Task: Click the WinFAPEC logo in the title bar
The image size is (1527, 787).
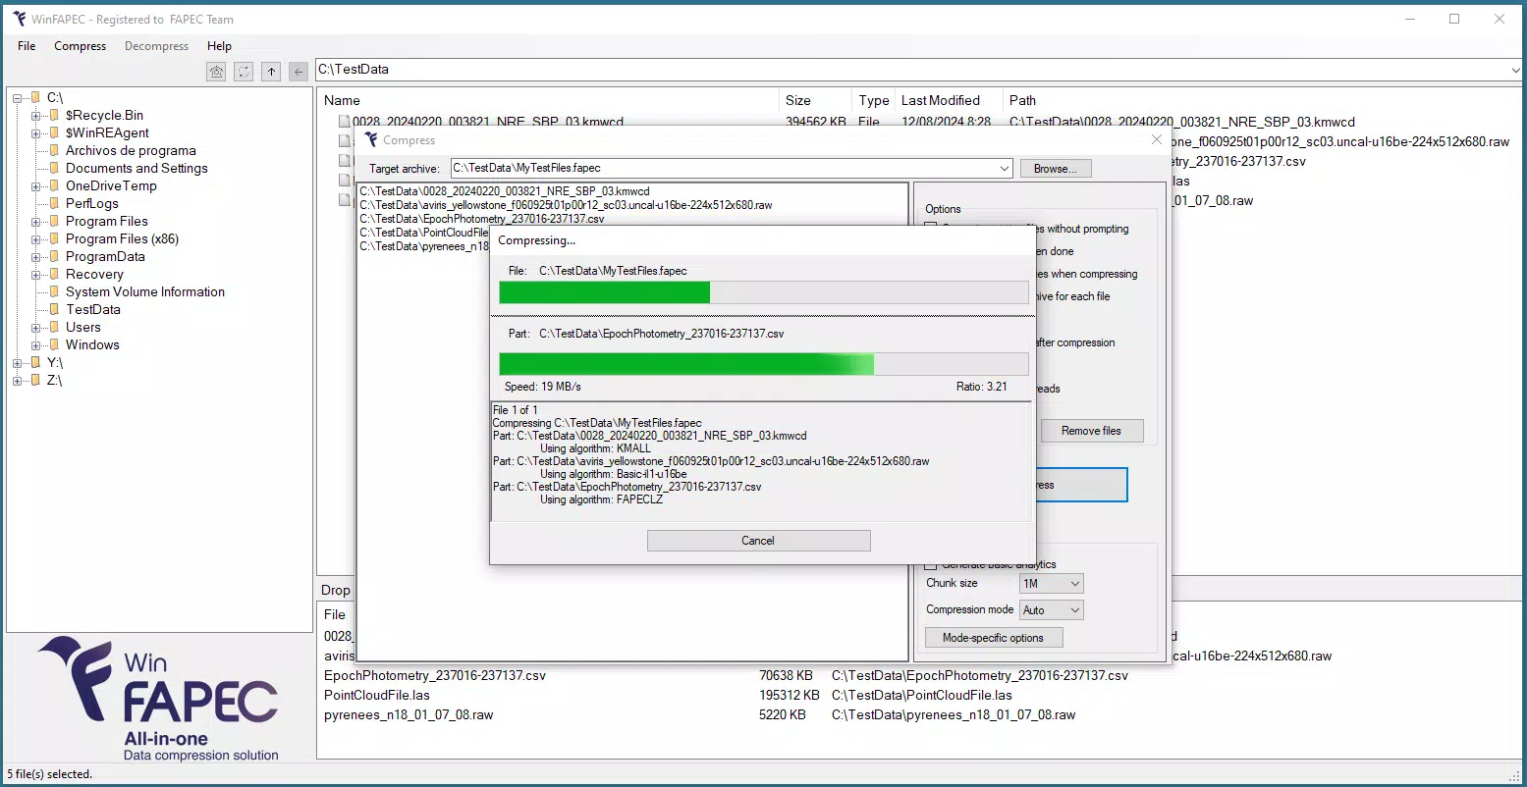Action: pyautogui.click(x=20, y=19)
